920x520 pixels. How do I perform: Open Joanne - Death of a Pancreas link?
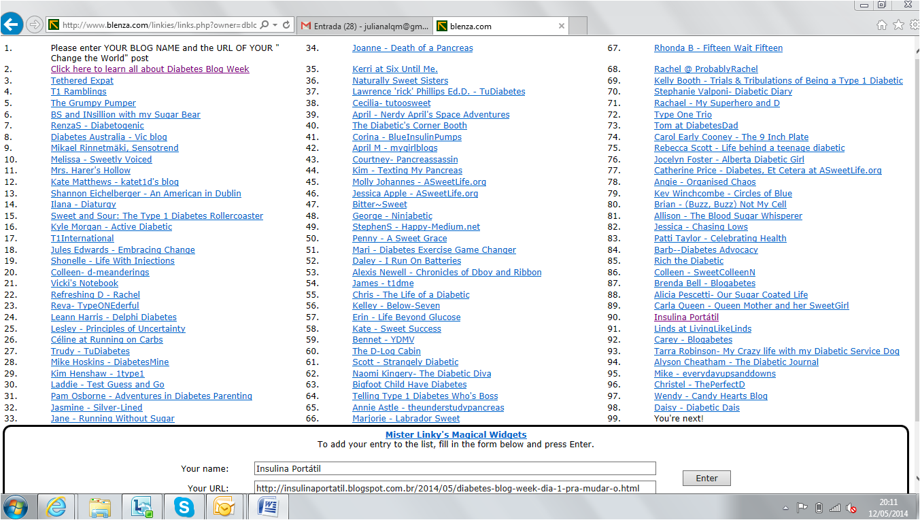coord(412,48)
